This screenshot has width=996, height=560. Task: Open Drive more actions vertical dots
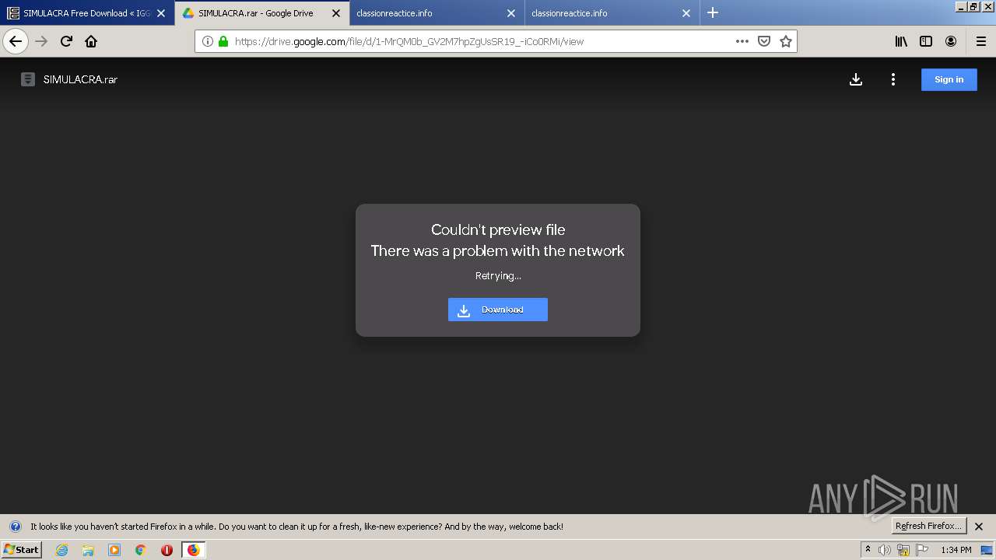(x=893, y=79)
